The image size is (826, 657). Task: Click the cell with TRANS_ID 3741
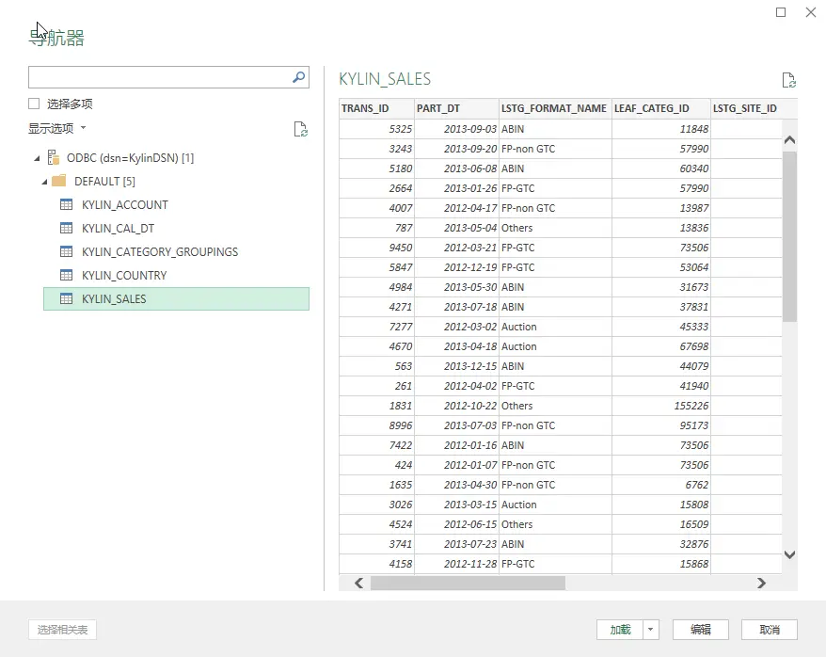click(376, 544)
